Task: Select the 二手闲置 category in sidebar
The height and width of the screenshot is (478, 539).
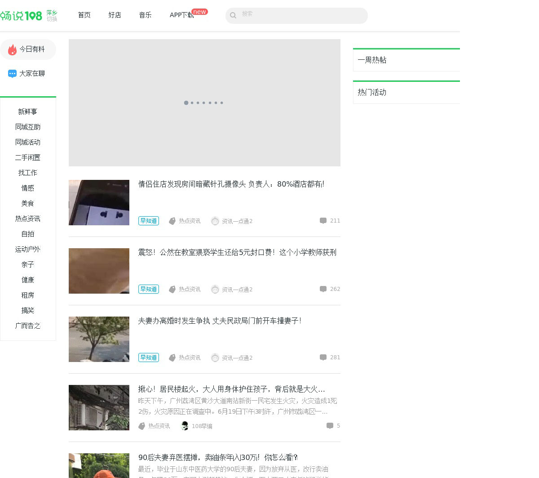Action: 28,158
